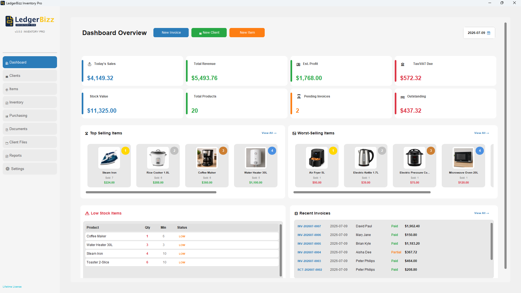Click the 2026-07-09 date field
The width and height of the screenshot is (521, 293).
[479, 33]
